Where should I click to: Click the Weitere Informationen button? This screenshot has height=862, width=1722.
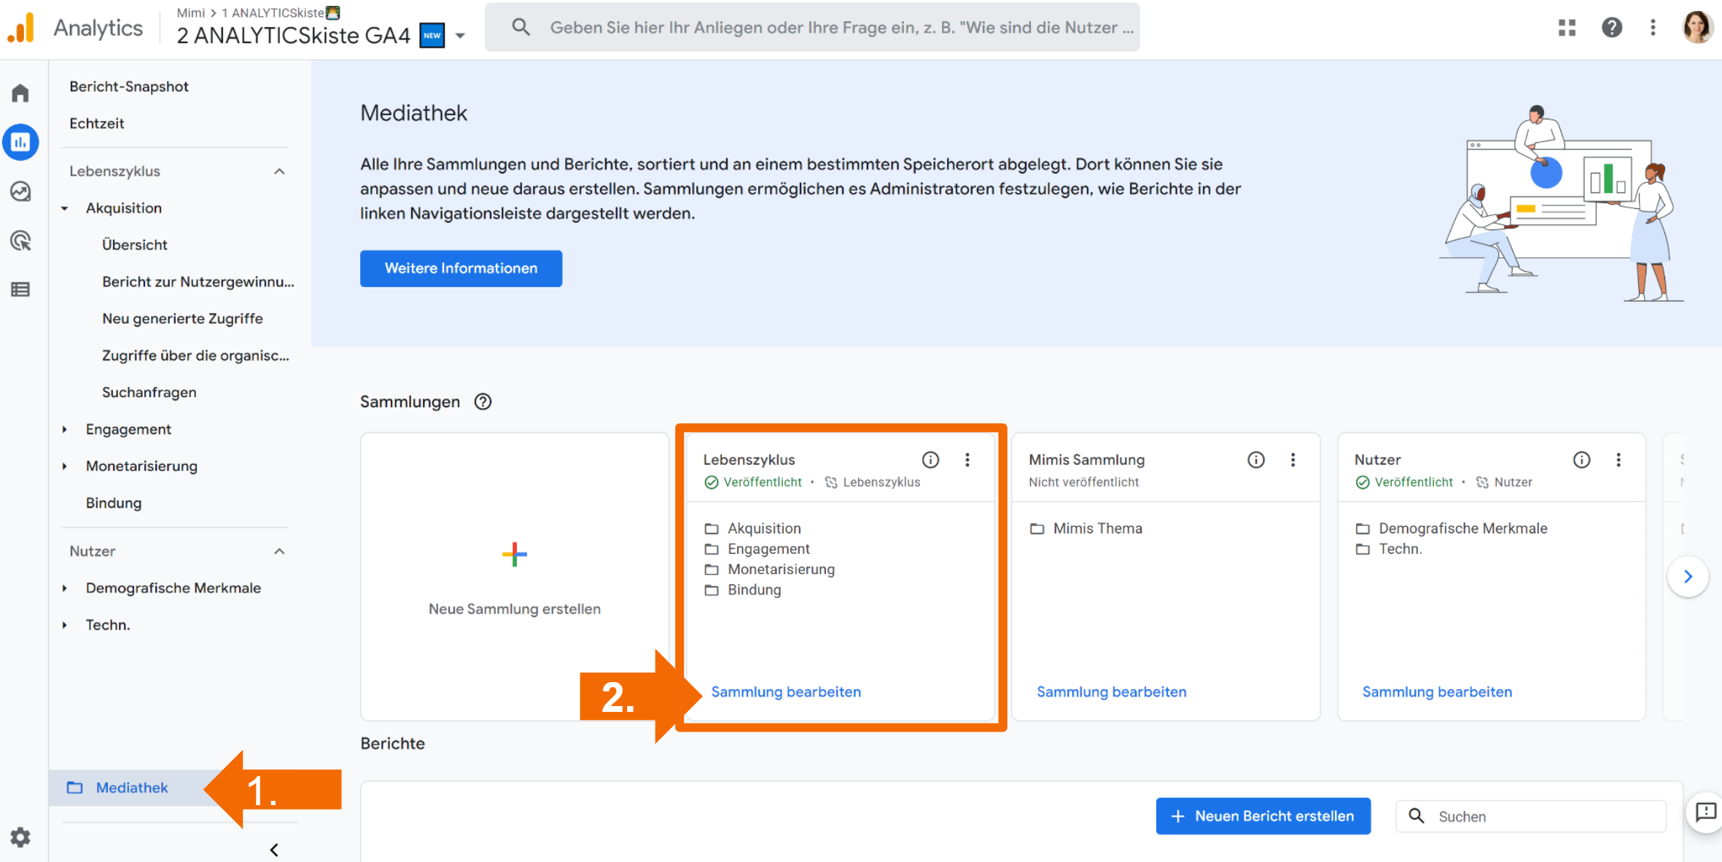[x=461, y=268]
